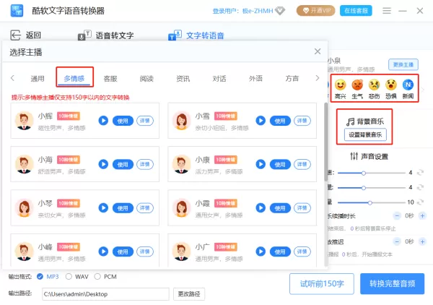Image resolution: width=433 pixels, height=305 pixels.
Task: View 详情 for 小海
Action: pyautogui.click(x=145, y=164)
